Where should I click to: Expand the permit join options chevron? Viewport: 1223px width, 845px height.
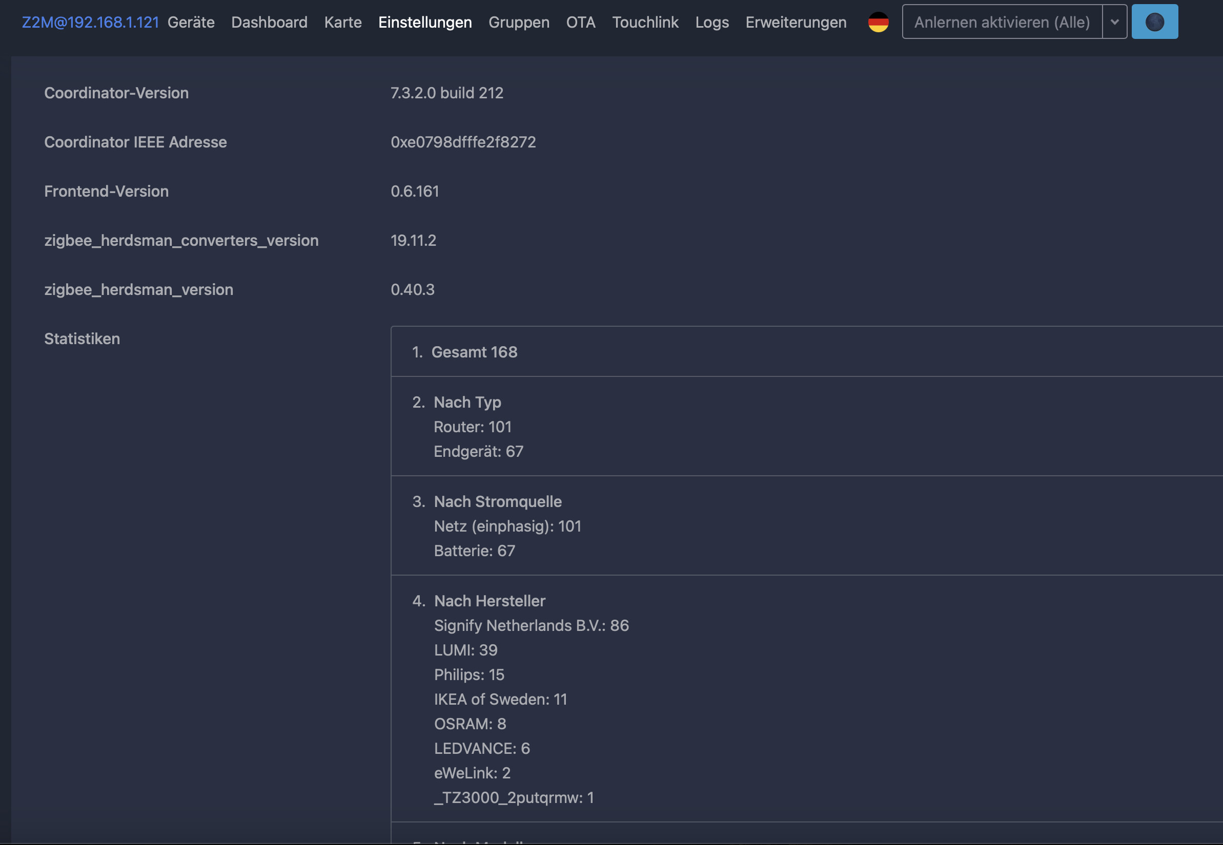[x=1115, y=22]
